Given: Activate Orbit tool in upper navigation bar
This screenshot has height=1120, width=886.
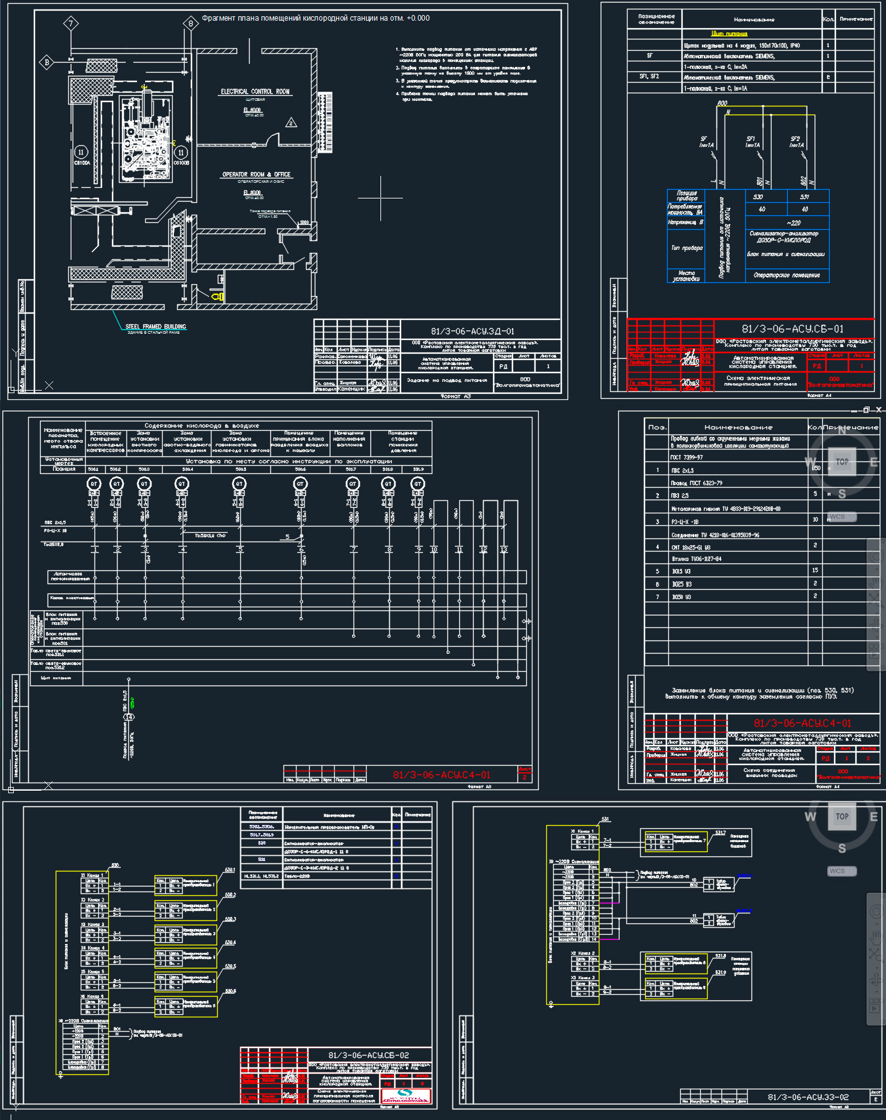Looking at the screenshot, I should click(876, 625).
